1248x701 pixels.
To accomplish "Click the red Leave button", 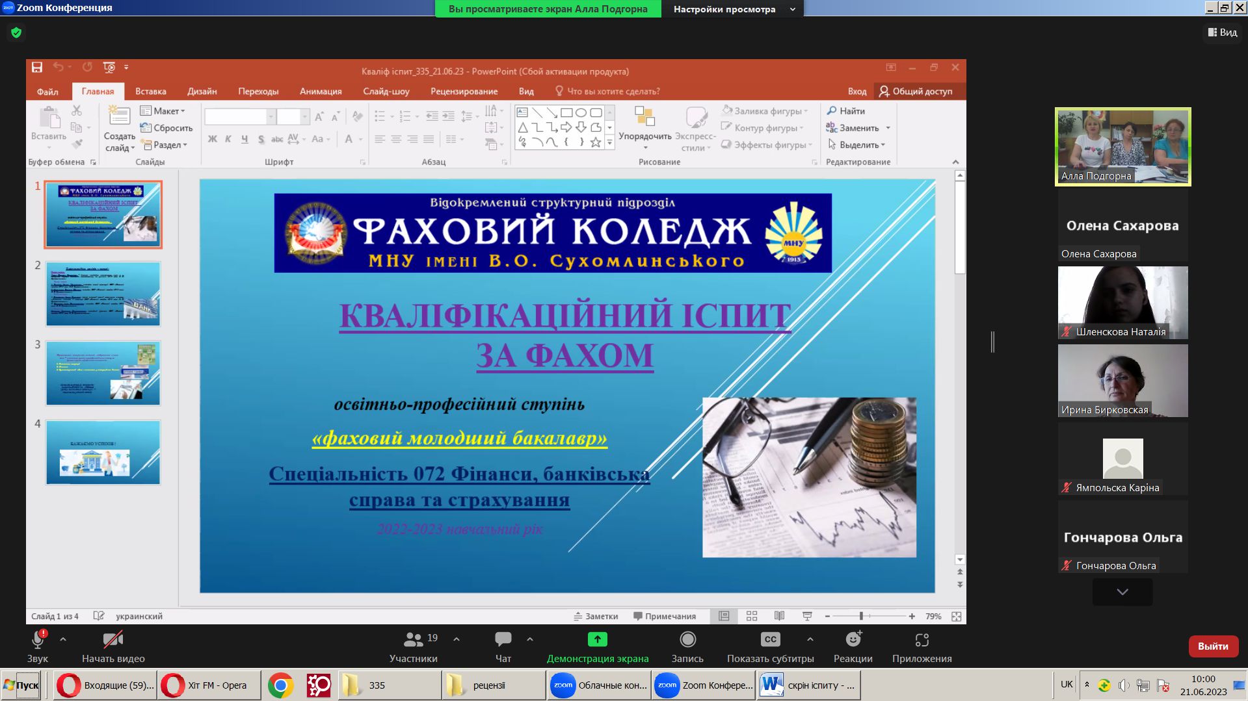I will point(1213,646).
